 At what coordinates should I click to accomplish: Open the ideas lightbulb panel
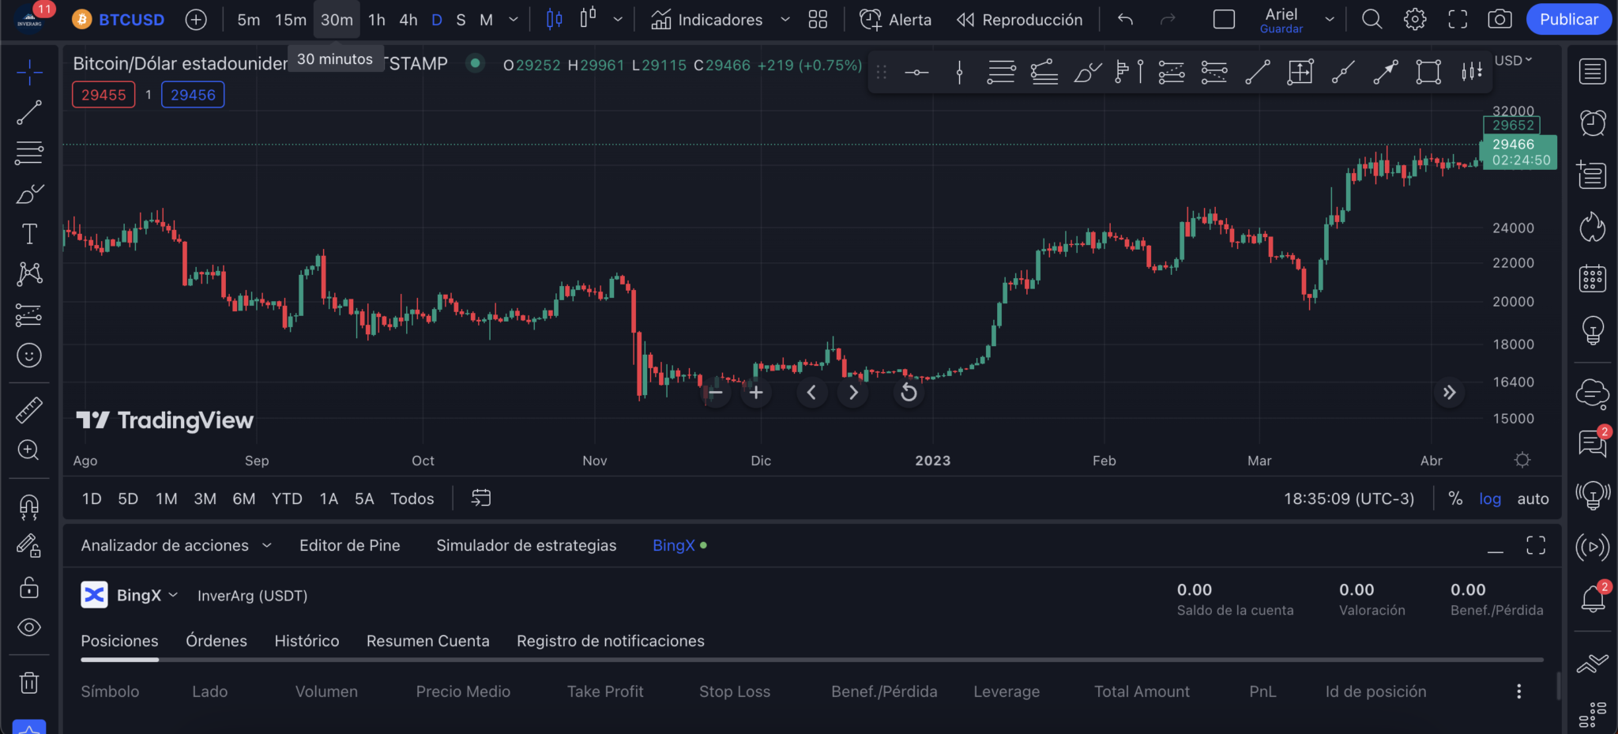(1593, 329)
